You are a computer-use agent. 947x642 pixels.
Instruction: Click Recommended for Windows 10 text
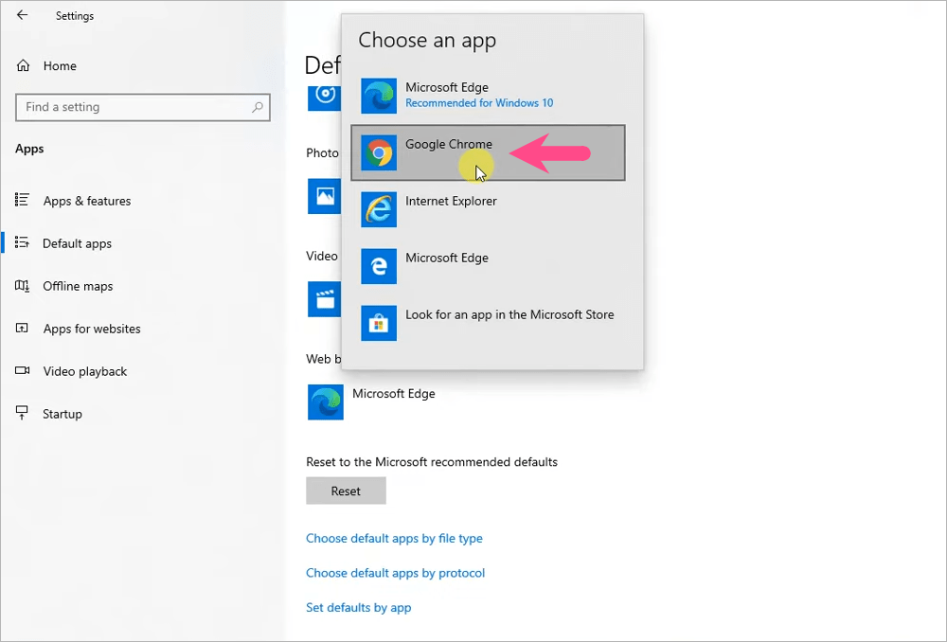point(479,103)
